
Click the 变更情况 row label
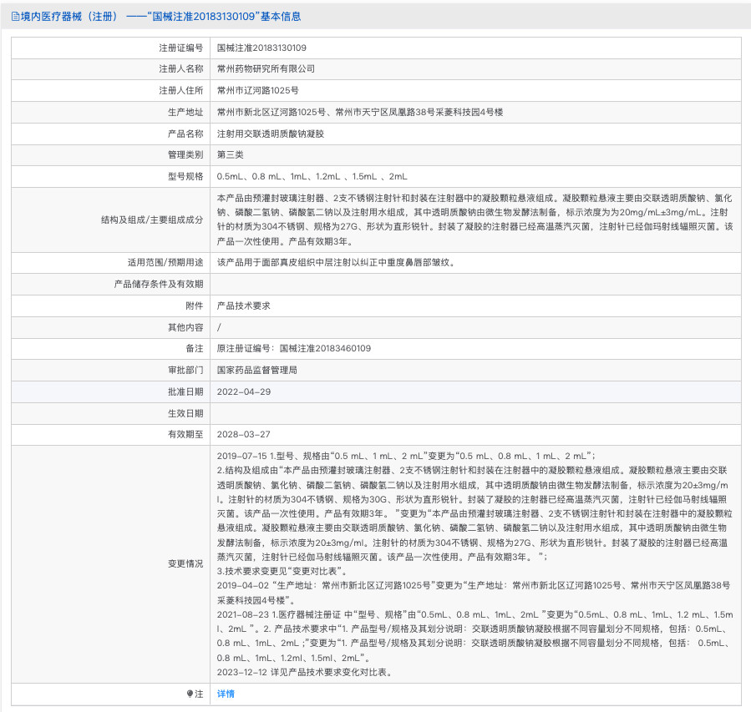[185, 564]
